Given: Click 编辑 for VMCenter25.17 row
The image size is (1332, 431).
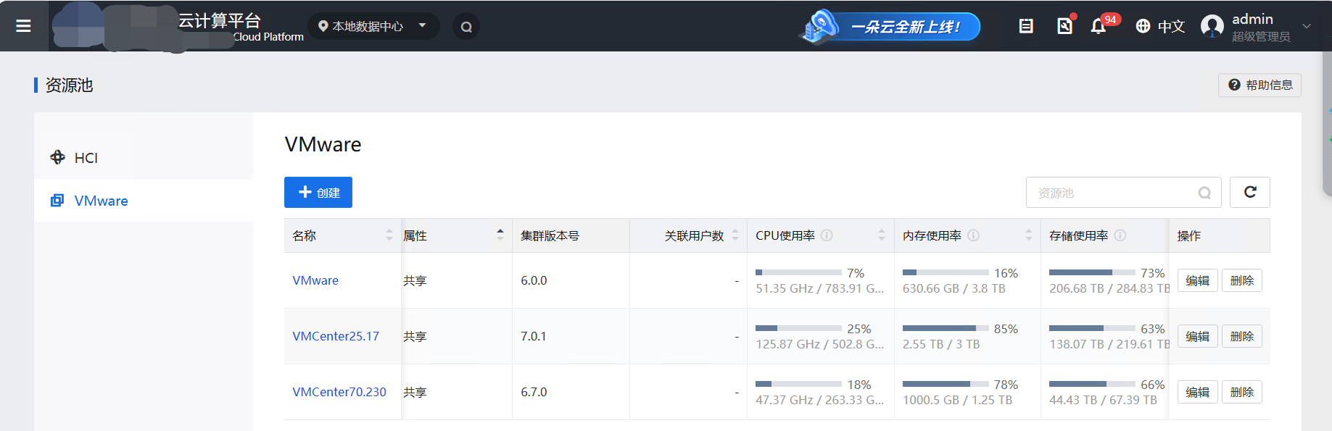Looking at the screenshot, I should 1197,336.
